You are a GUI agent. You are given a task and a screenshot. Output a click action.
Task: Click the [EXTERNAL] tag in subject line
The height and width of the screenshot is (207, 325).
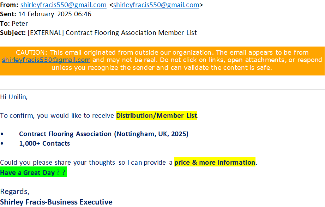[46, 33]
